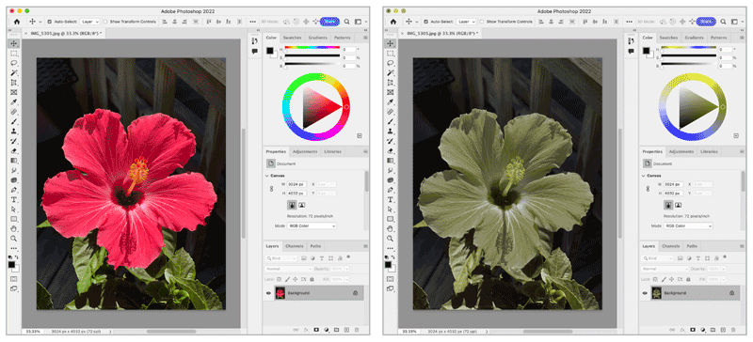Select the Lasso tool in red-flower window

coord(14,63)
